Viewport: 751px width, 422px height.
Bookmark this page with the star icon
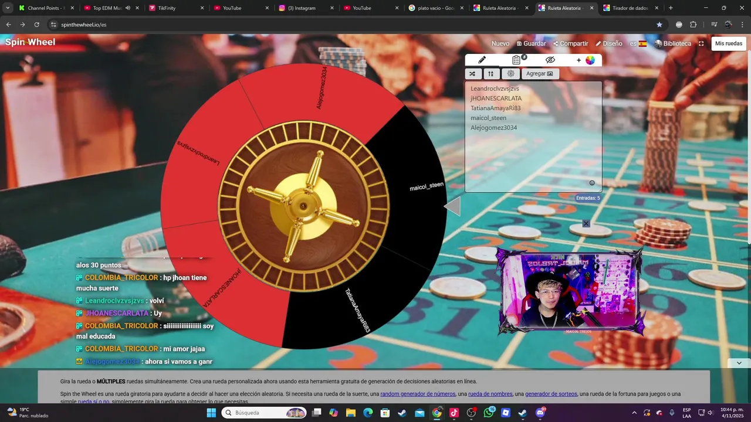point(659,25)
